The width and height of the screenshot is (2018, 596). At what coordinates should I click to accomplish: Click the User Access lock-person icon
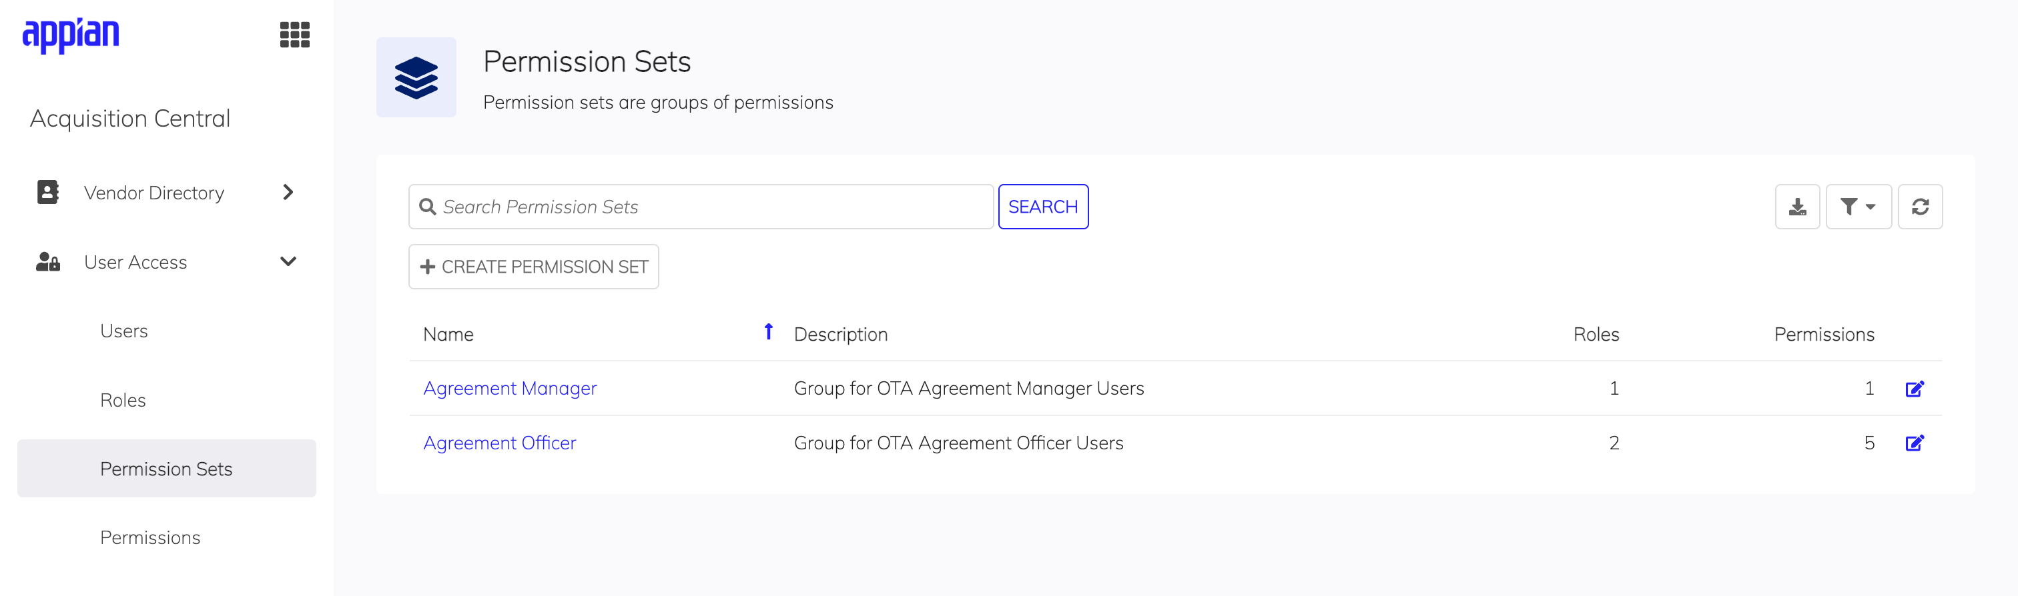point(48,261)
